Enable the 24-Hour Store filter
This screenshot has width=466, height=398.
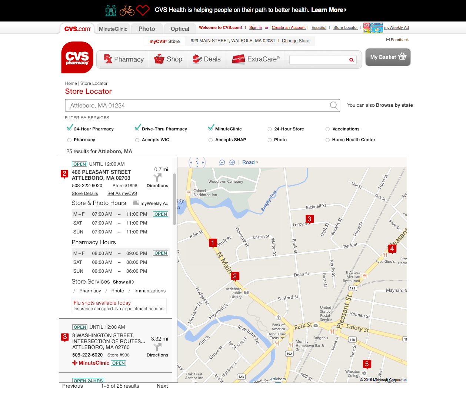tap(270, 129)
